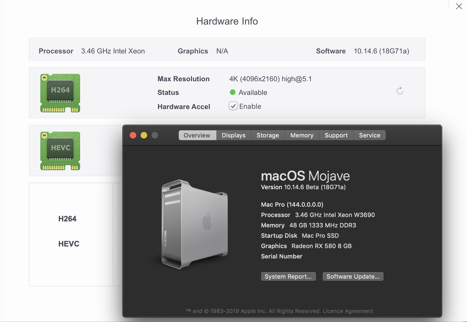Open the Storage tab
The image size is (467, 322).
[x=268, y=135]
